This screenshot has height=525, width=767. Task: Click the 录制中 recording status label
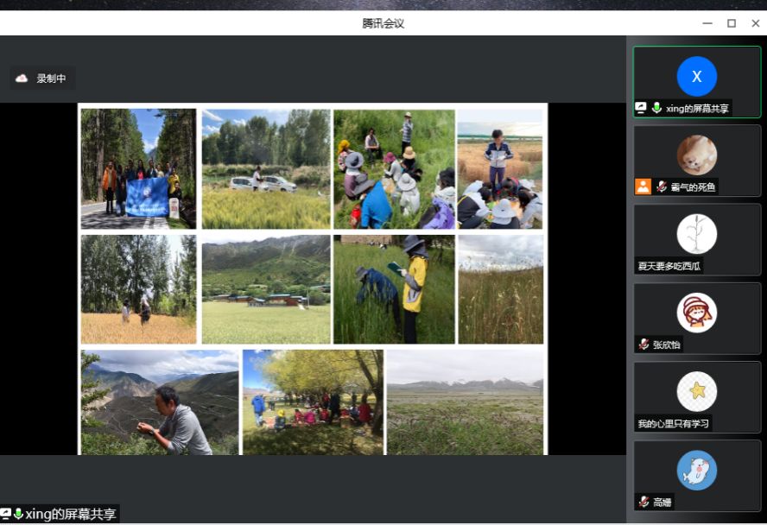click(x=51, y=79)
